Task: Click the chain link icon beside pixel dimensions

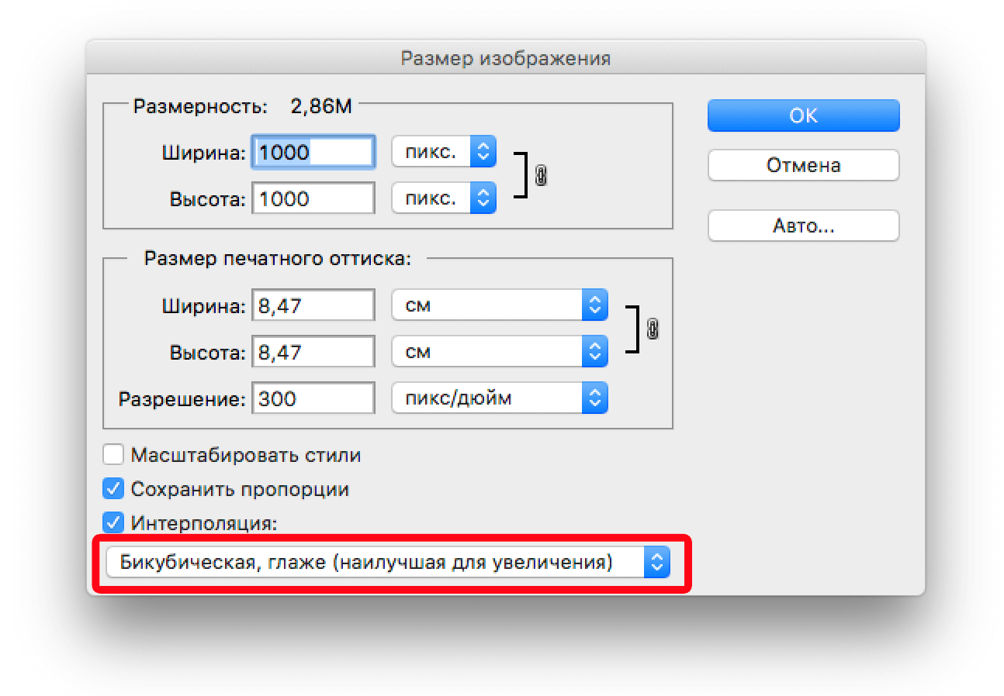Action: pyautogui.click(x=541, y=176)
